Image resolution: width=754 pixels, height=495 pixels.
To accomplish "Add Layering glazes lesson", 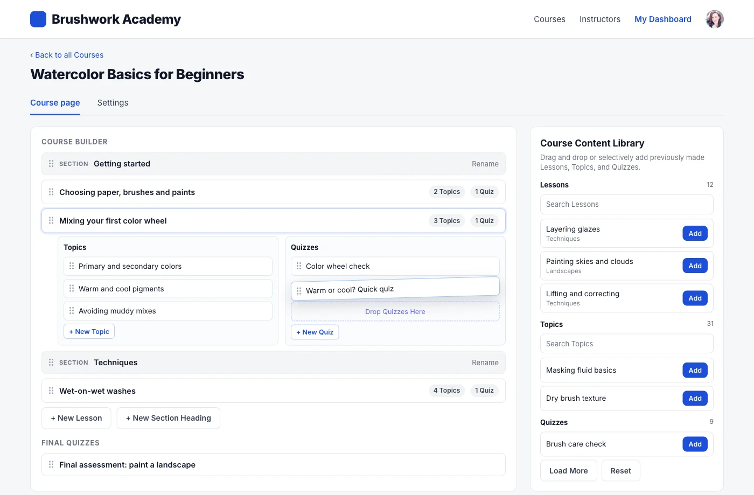I will 695,233.
